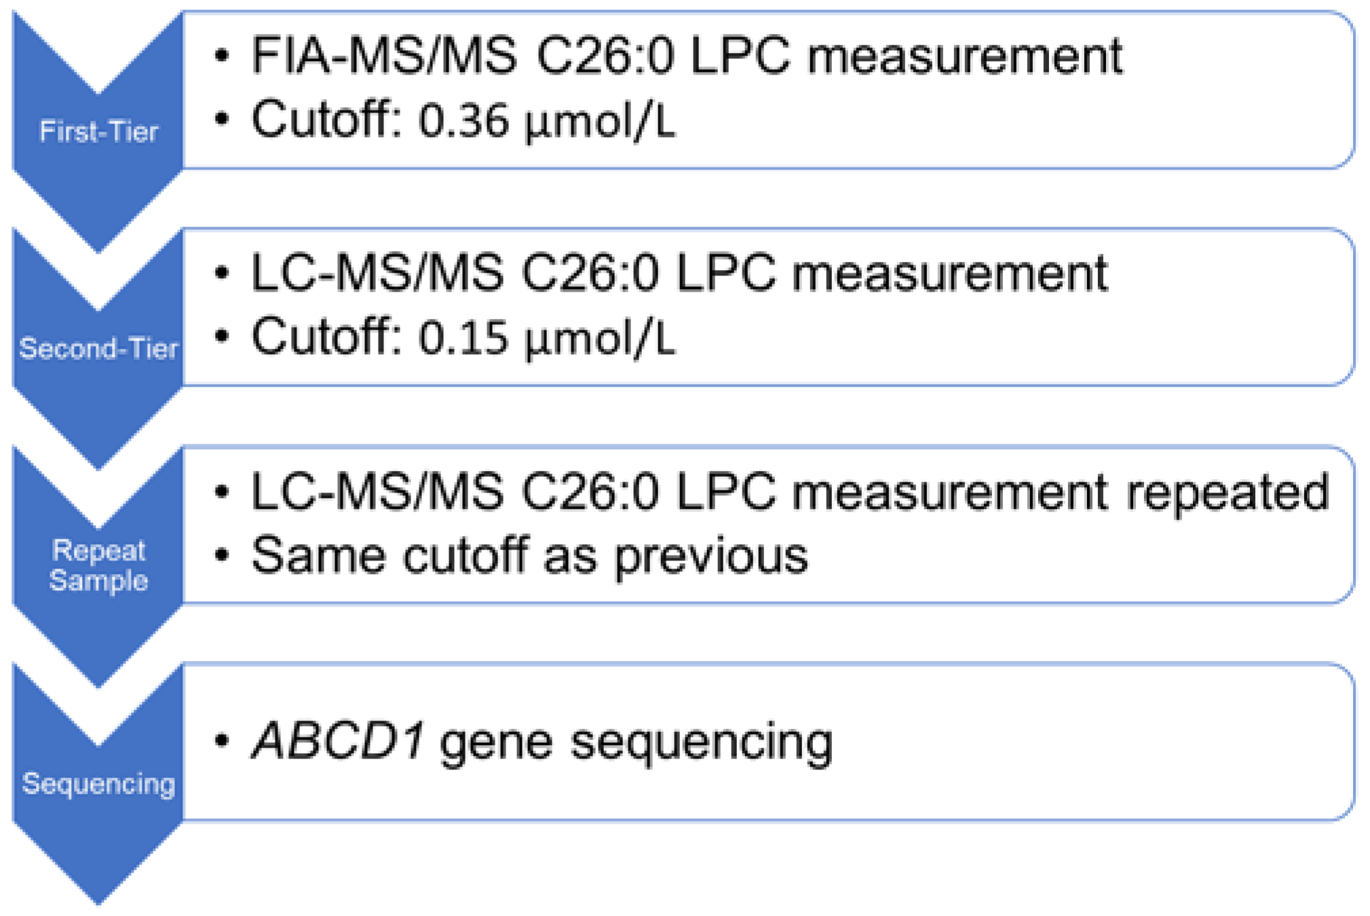Click the word 'repeated' in third box
This screenshot has width=1370, height=916.
tap(1227, 491)
